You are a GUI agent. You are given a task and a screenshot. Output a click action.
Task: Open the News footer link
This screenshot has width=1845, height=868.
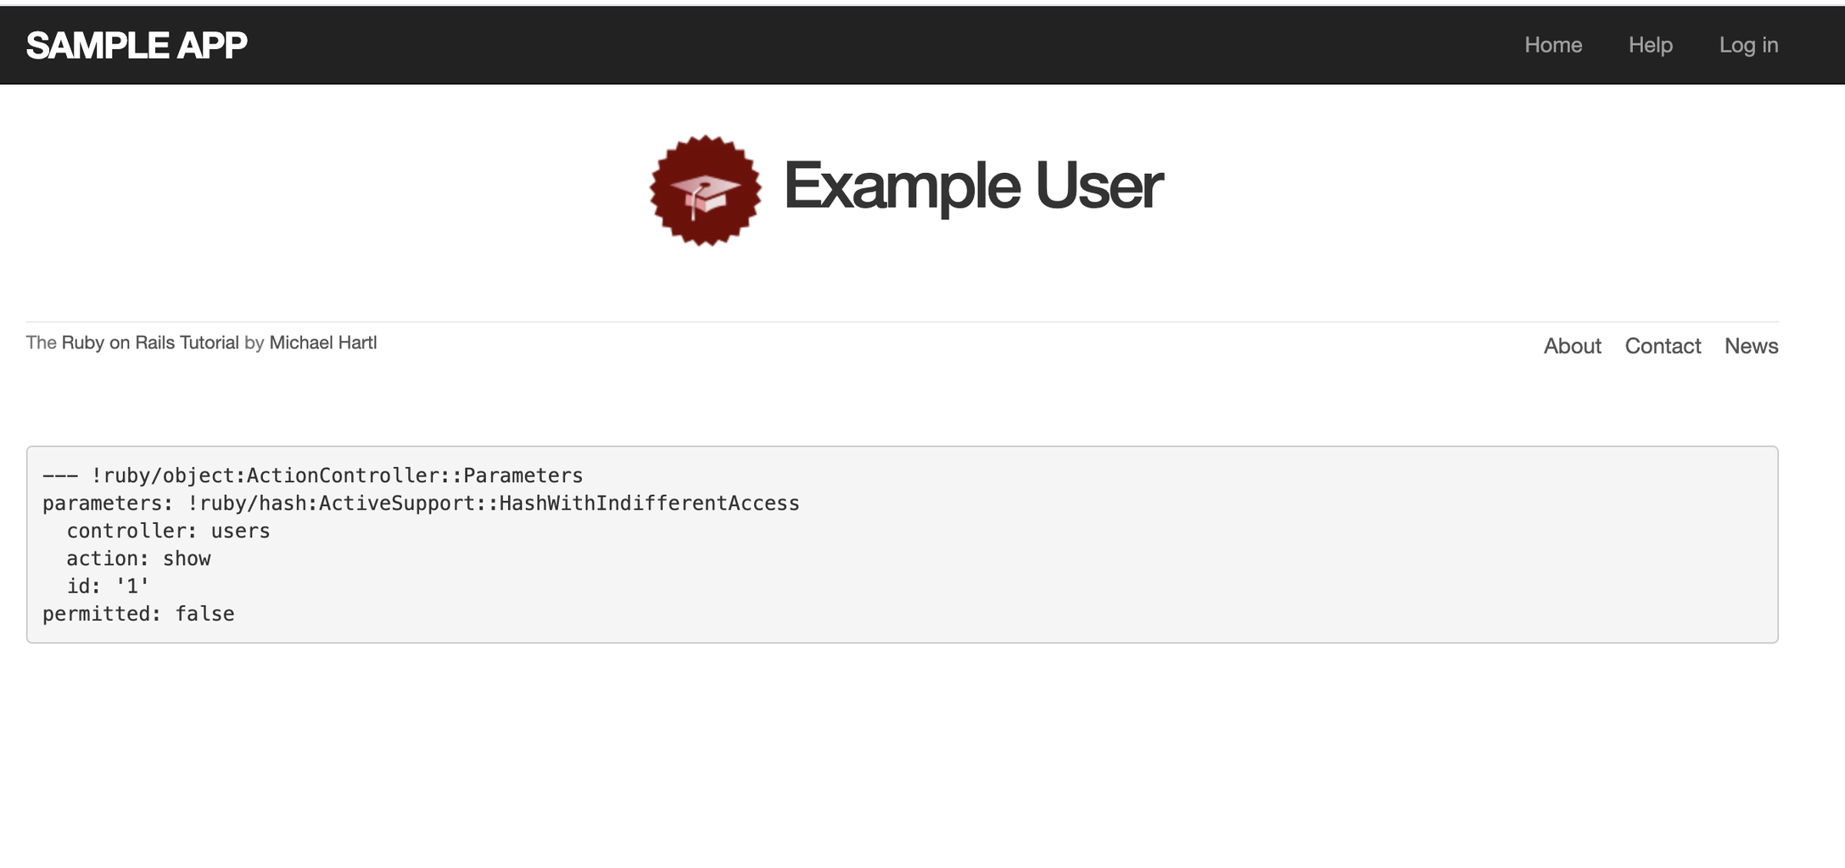(x=1751, y=346)
